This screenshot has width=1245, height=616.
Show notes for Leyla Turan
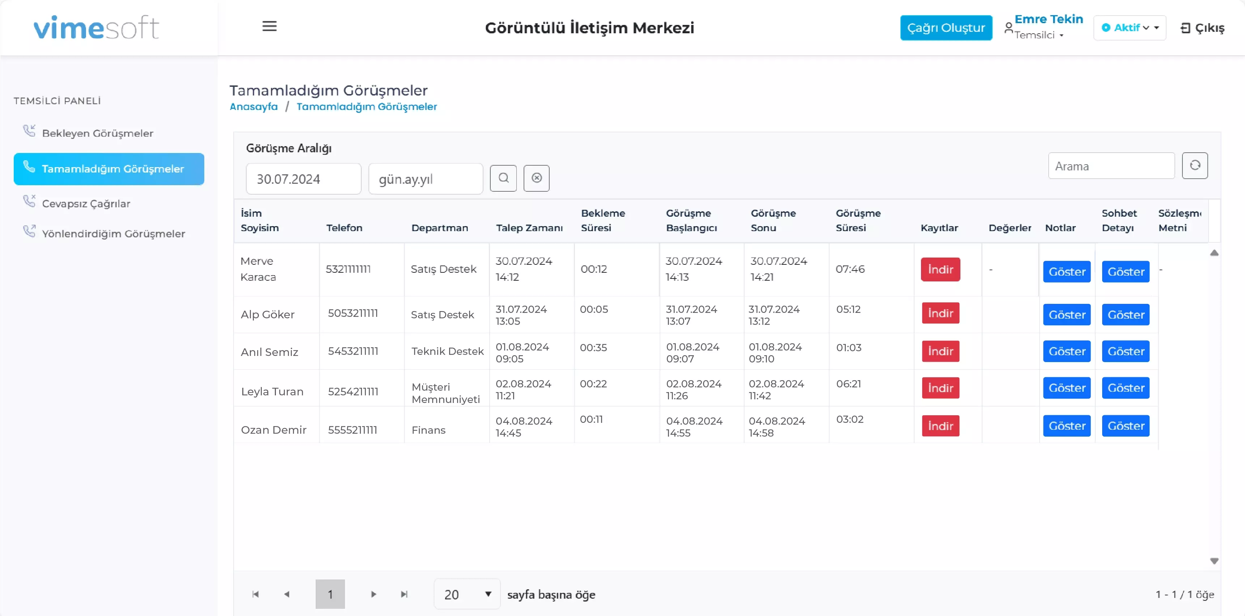click(x=1067, y=388)
